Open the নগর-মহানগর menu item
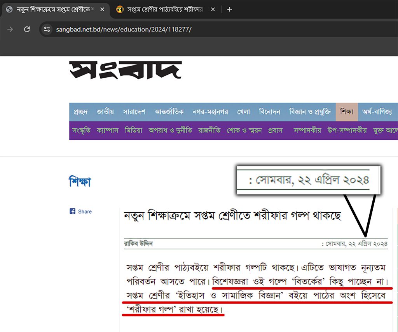The image size is (398, 332). point(210,112)
